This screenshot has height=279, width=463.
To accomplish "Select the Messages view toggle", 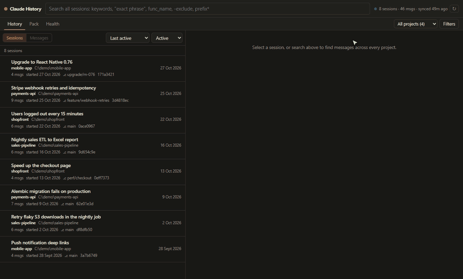I will pyautogui.click(x=39, y=38).
